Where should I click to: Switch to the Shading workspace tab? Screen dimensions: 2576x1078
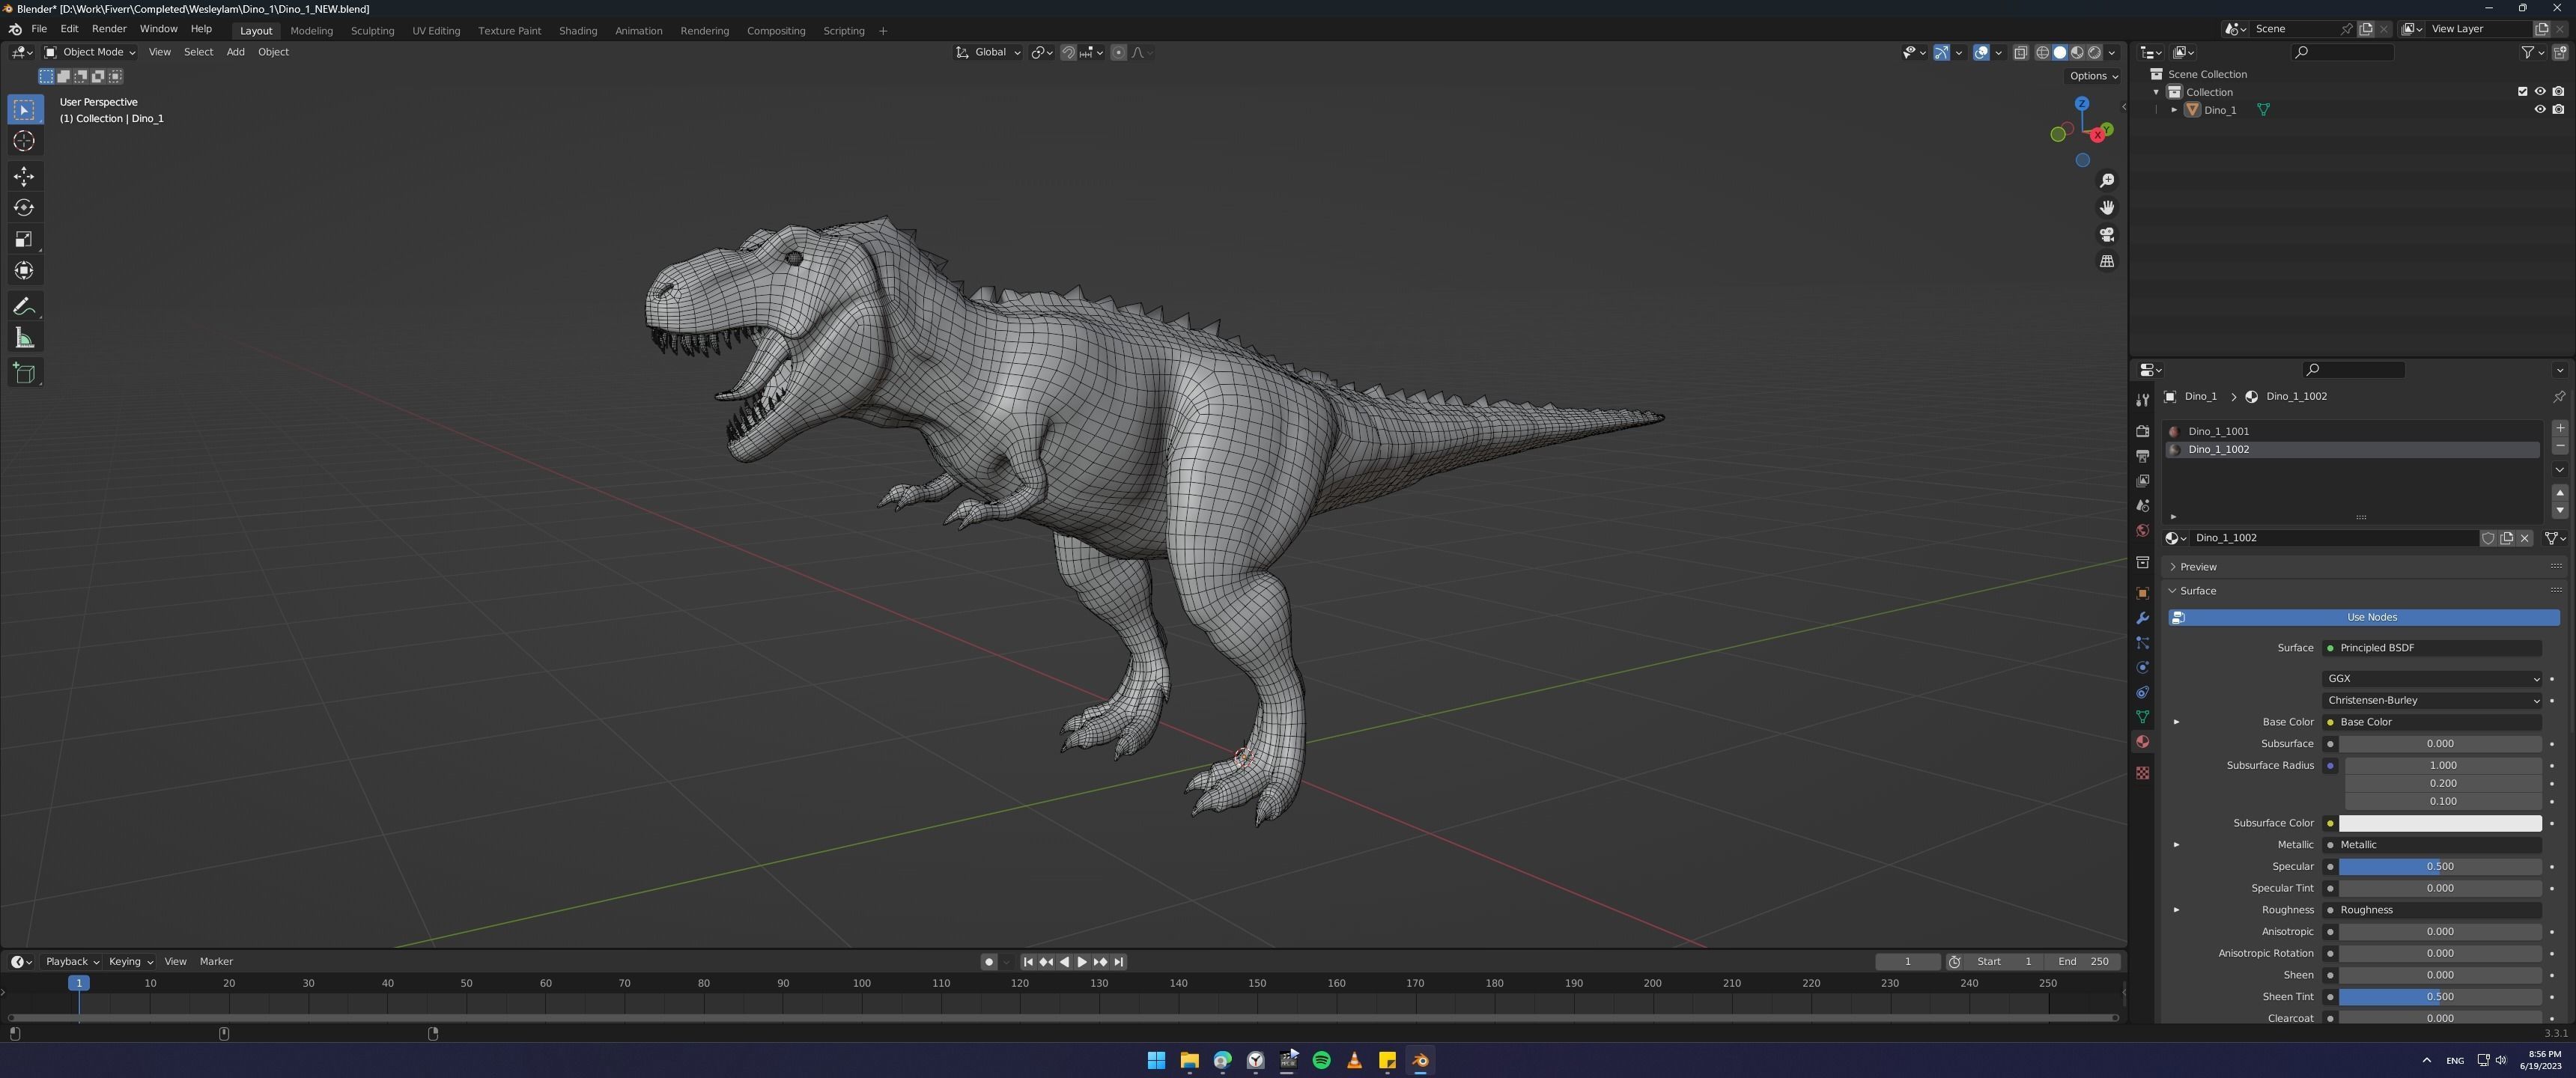pyautogui.click(x=578, y=30)
